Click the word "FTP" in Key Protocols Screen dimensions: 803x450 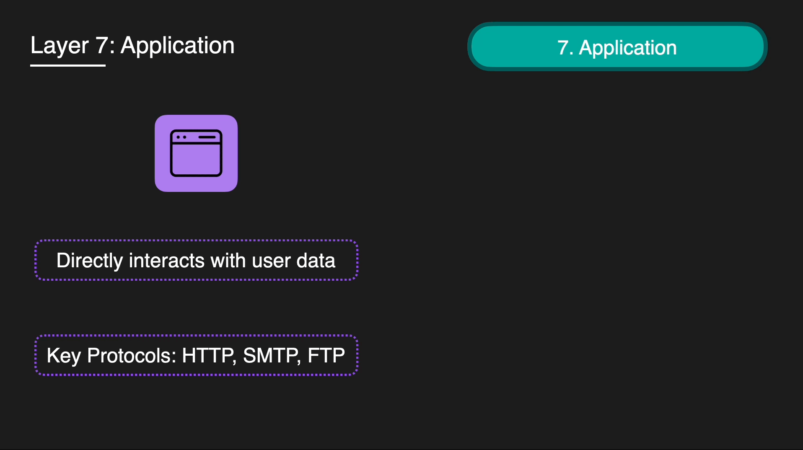point(326,355)
